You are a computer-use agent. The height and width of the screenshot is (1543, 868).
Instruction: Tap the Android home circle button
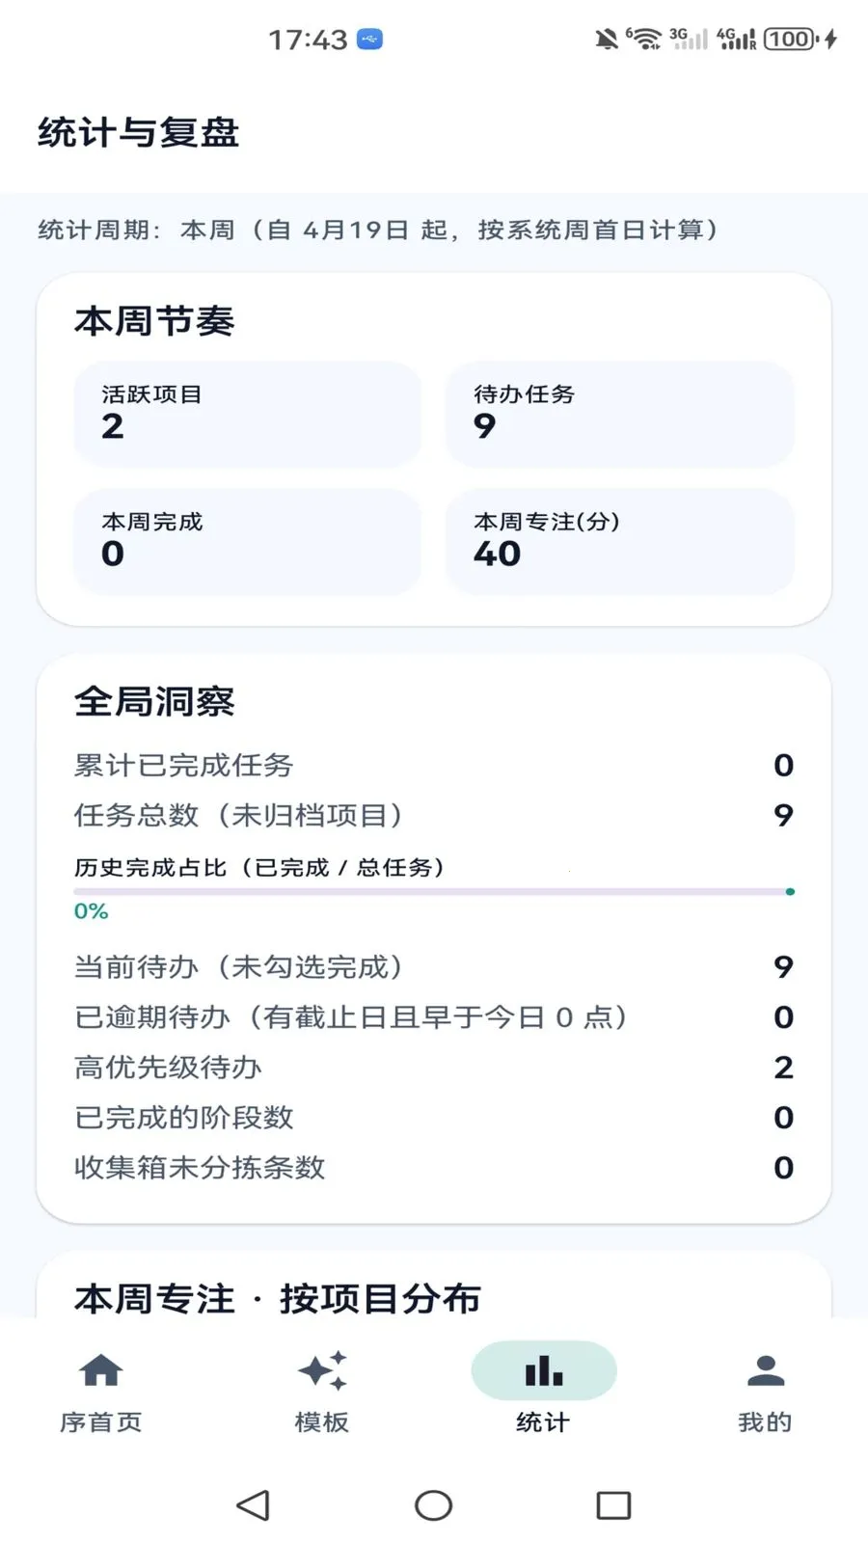coord(433,1505)
